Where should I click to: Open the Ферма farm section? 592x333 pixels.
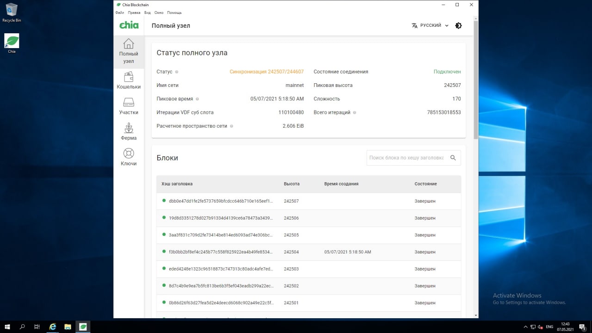[129, 132]
